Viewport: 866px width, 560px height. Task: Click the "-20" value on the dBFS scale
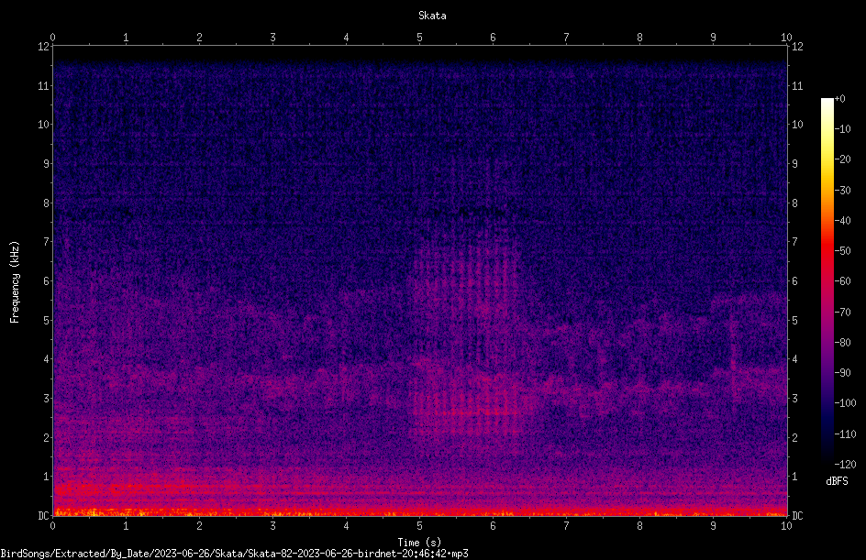click(x=843, y=159)
